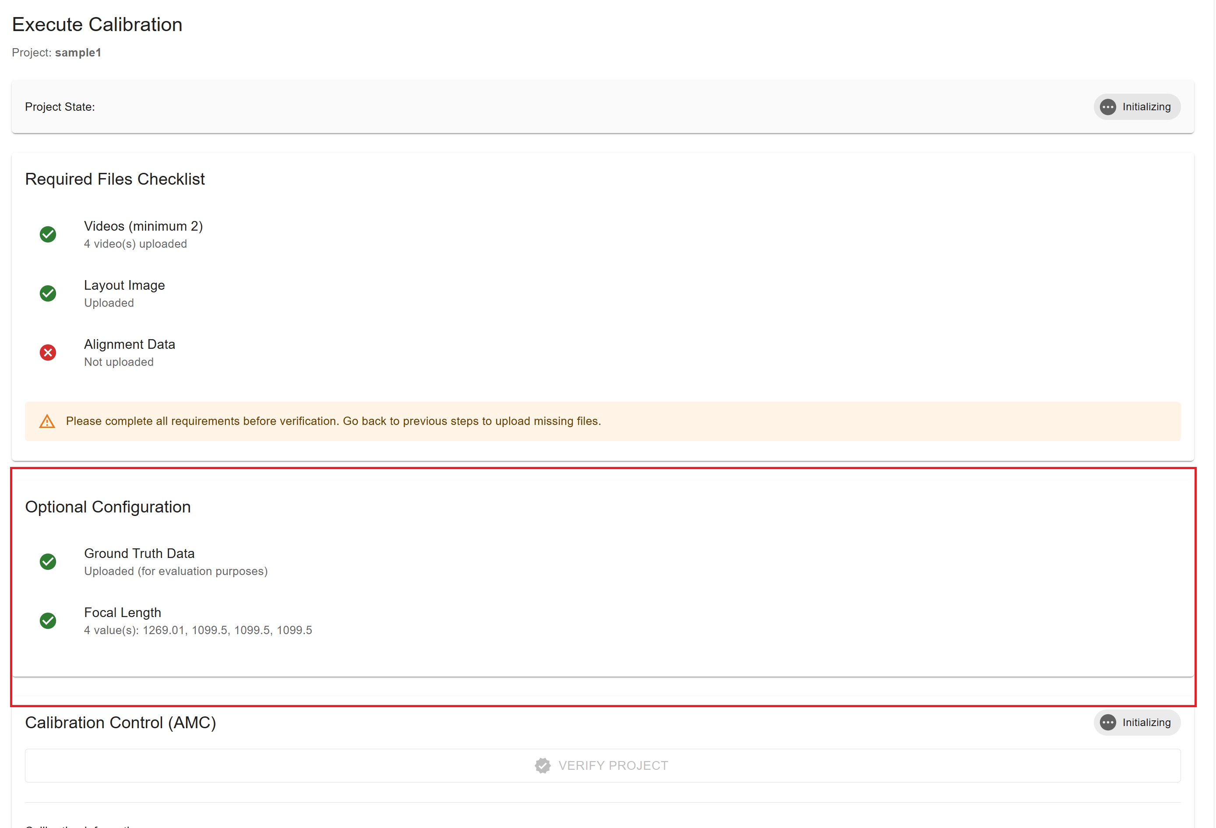1216x828 pixels.
Task: Toggle the Focal Length configuration check
Action: click(48, 621)
